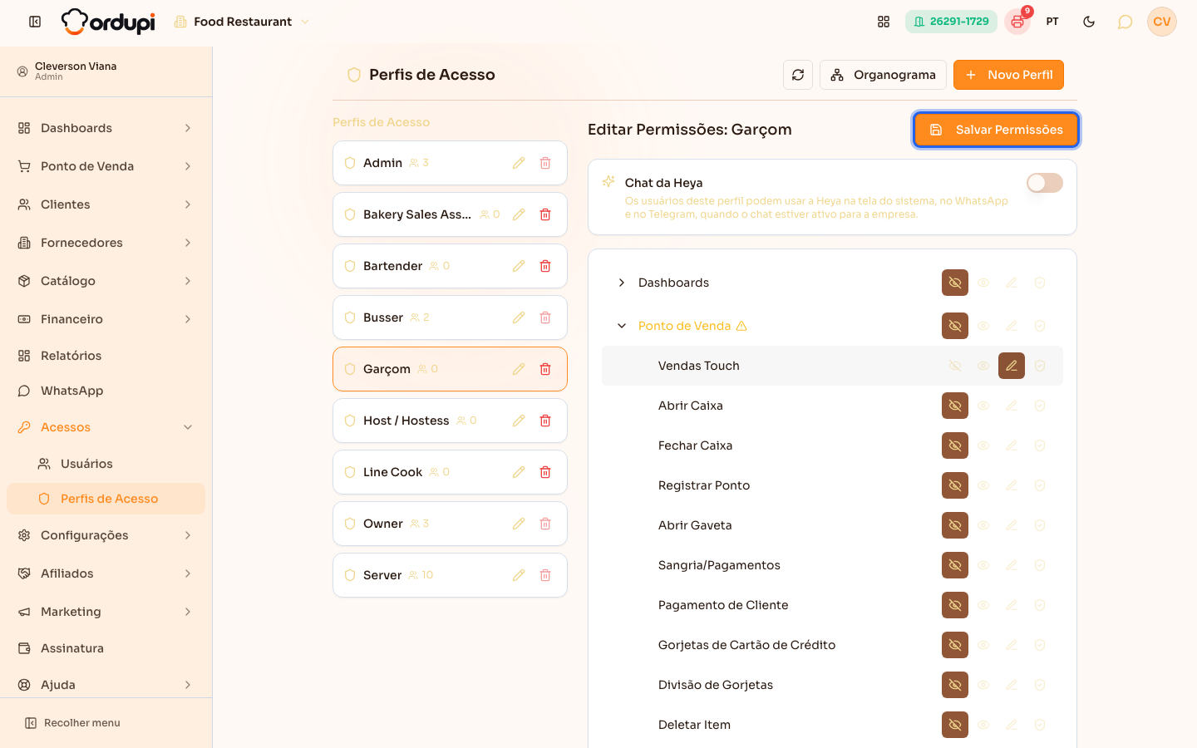Delete the Garçom profile trash icon
1197x748 pixels.
(545, 369)
